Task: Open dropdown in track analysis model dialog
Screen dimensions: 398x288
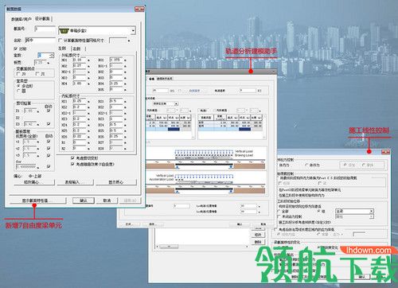Action: pos(177,103)
